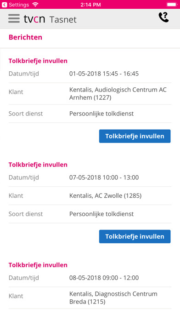Tap the battery indicator icon
Viewport: 180px width, 320px height.
click(172, 5)
